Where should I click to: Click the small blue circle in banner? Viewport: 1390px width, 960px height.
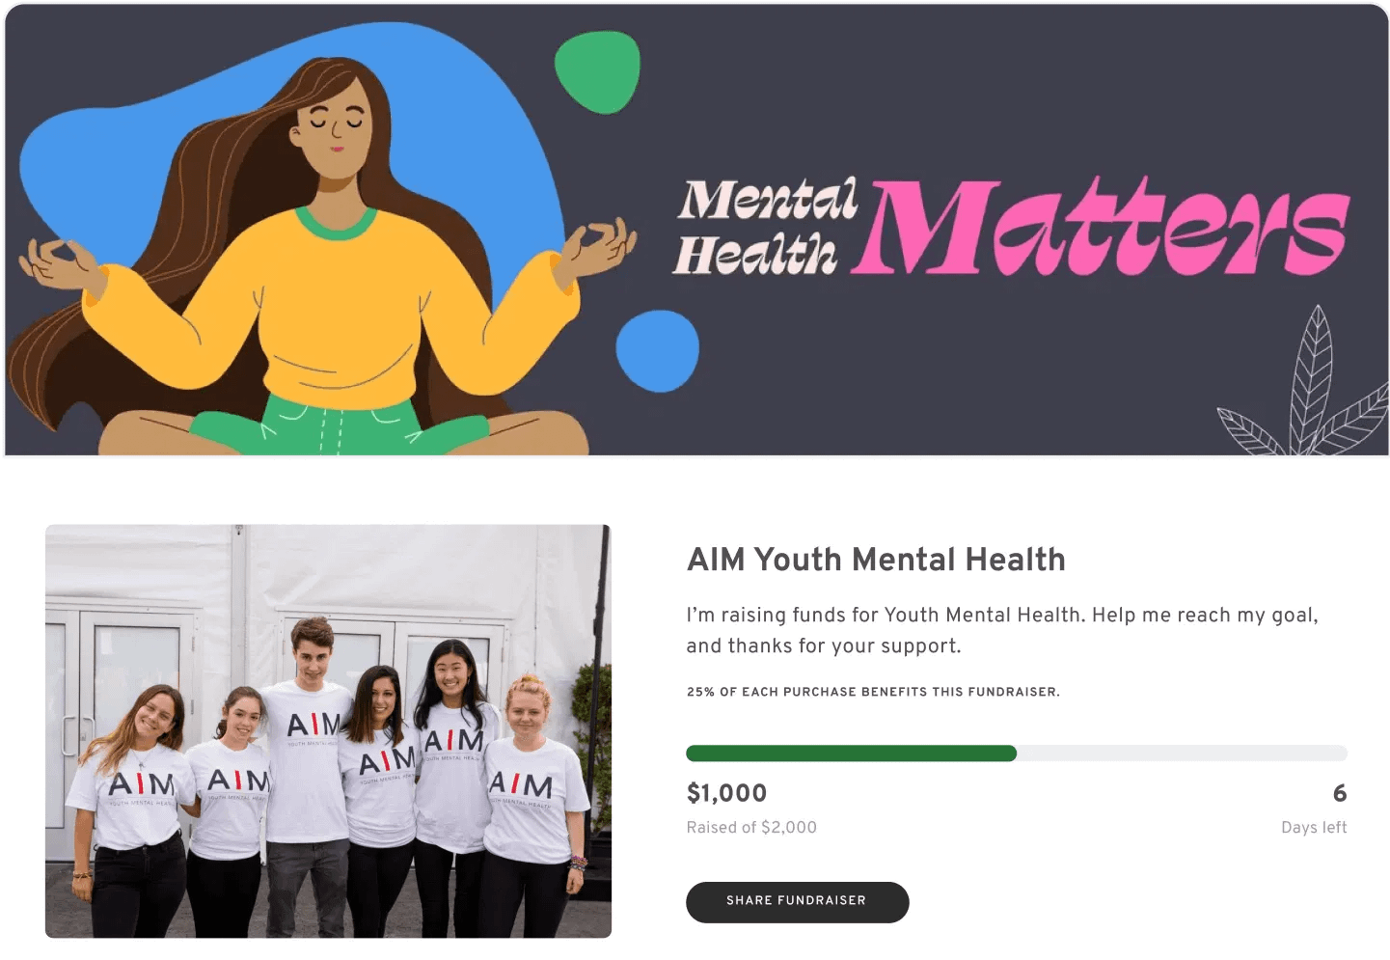pyautogui.click(x=657, y=350)
